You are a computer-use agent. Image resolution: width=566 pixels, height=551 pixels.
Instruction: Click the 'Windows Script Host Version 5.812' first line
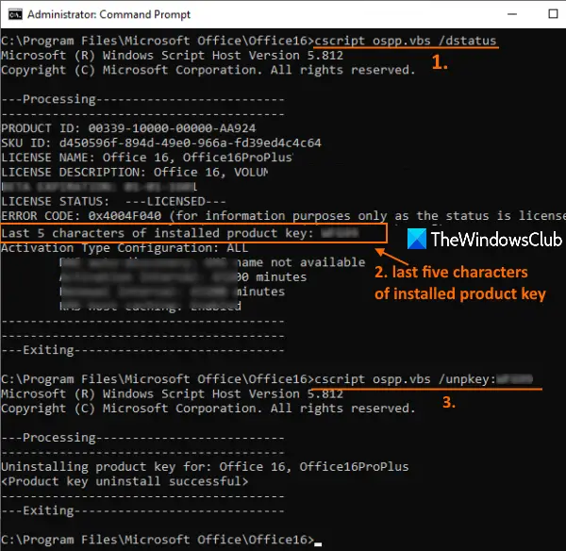click(x=172, y=56)
